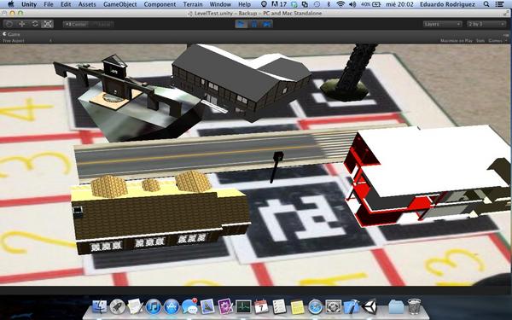The height and width of the screenshot is (320, 512).
Task: Open Finder from the Dock
Action: [100, 307]
